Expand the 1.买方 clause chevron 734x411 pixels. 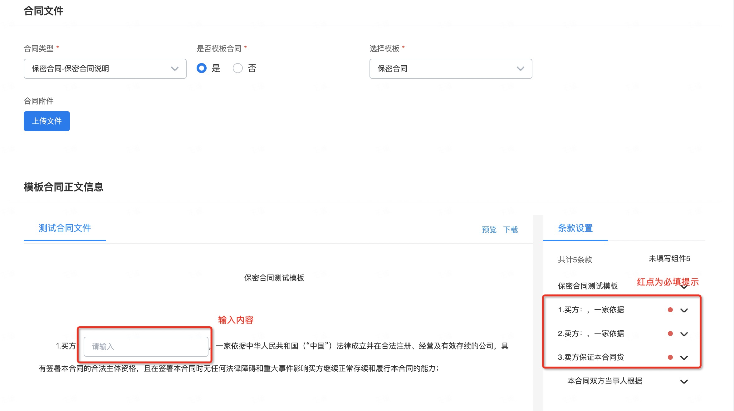pos(684,310)
